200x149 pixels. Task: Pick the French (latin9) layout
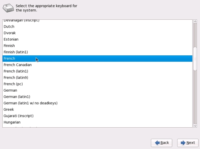tap(16, 78)
